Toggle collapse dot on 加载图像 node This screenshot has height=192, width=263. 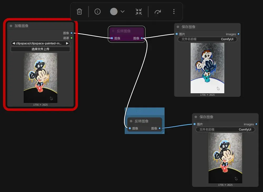[x=11, y=26]
